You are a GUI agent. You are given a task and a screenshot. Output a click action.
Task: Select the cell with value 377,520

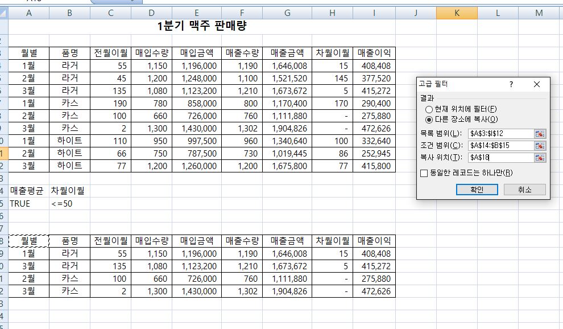pos(374,79)
